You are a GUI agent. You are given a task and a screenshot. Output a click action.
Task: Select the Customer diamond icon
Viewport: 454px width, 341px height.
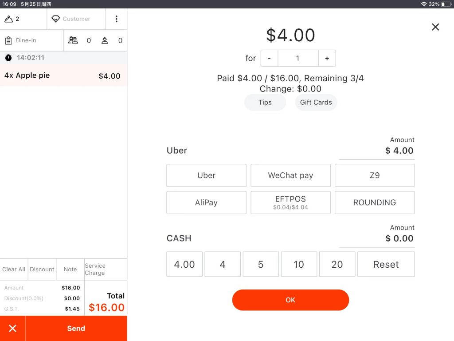[55, 19]
